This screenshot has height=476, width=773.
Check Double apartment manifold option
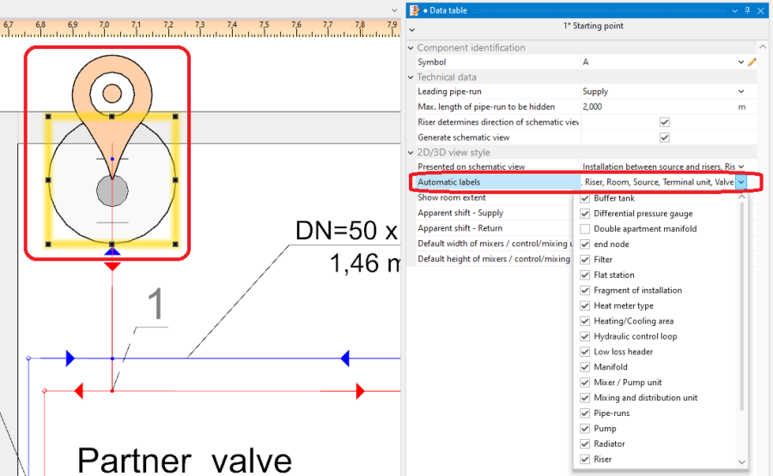(585, 229)
